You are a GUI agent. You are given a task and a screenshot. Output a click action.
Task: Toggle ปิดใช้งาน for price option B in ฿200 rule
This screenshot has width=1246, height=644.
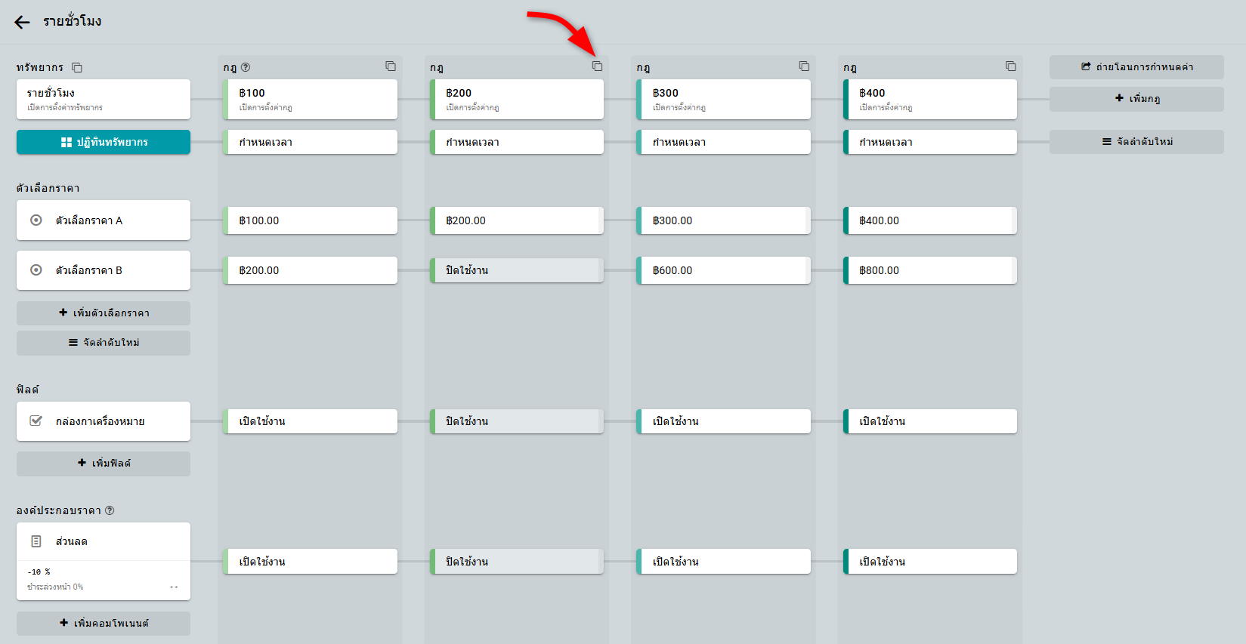pyautogui.click(x=517, y=270)
